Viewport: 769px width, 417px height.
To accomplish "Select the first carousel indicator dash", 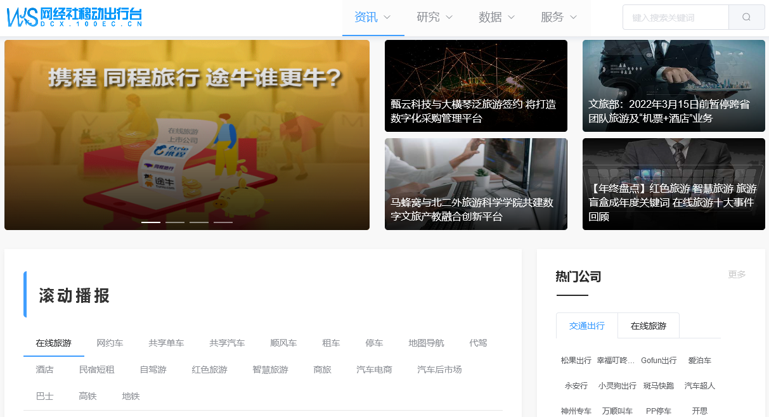I will coord(151,222).
